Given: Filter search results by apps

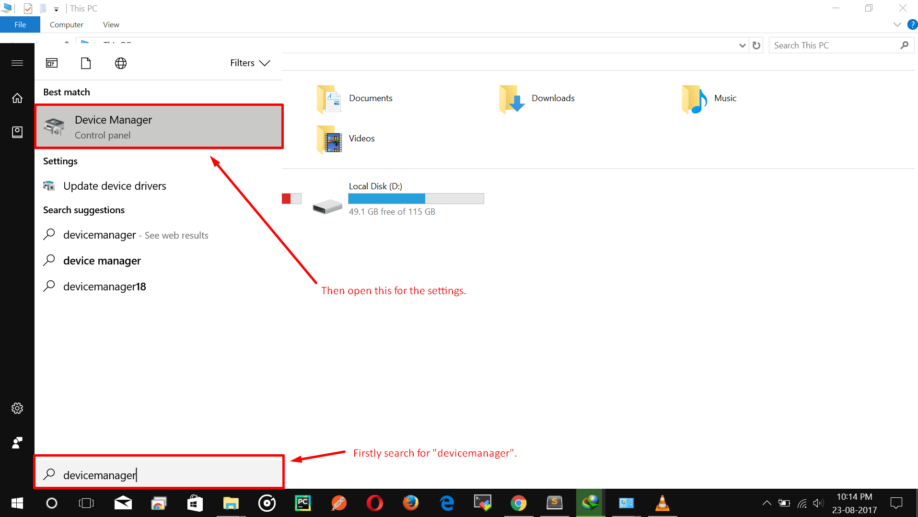Looking at the screenshot, I should [52, 63].
